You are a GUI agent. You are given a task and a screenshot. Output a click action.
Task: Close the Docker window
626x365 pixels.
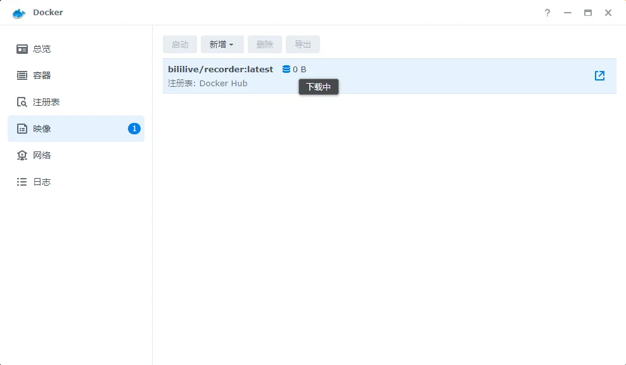(x=608, y=13)
